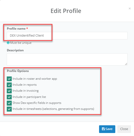Viewport: 134px width, 136px height.
Task: Click the Description label
Action: tap(15, 50)
